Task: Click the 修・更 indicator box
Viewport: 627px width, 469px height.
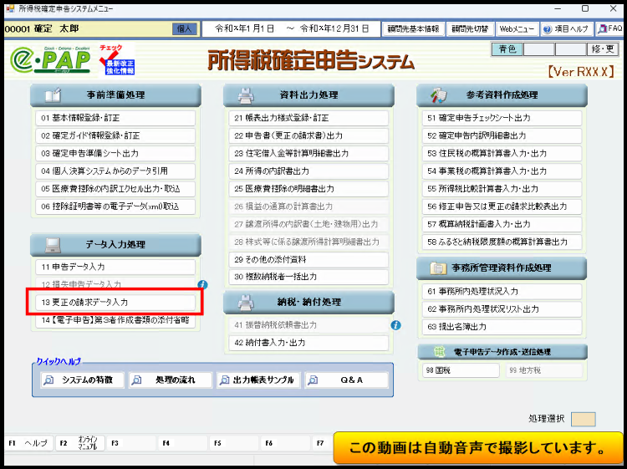Action: [x=602, y=49]
